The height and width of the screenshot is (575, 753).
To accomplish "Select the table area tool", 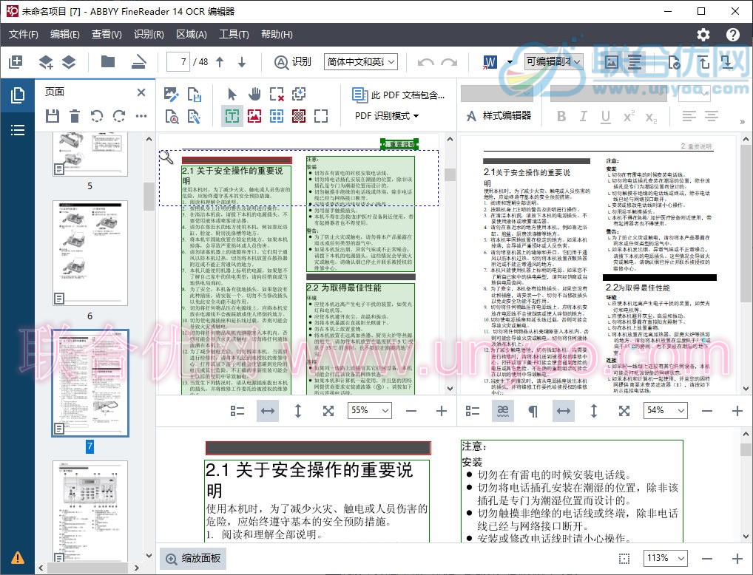I will point(277,116).
